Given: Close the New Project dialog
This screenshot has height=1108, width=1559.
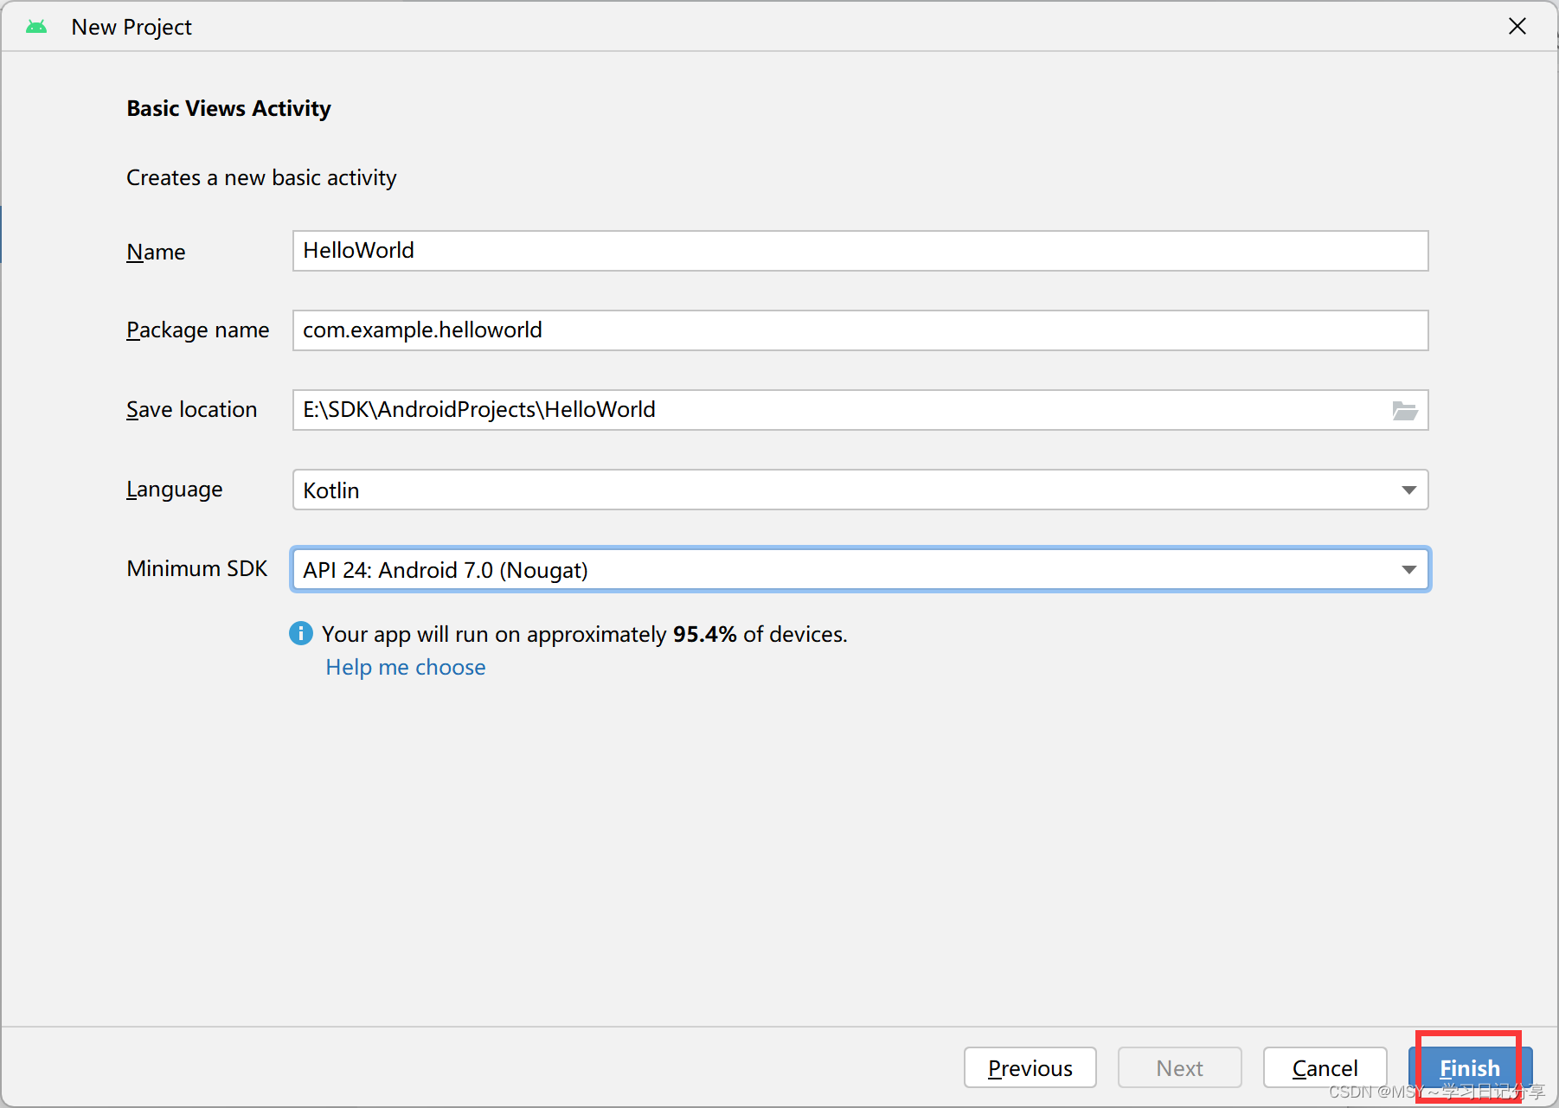Looking at the screenshot, I should tap(1517, 27).
